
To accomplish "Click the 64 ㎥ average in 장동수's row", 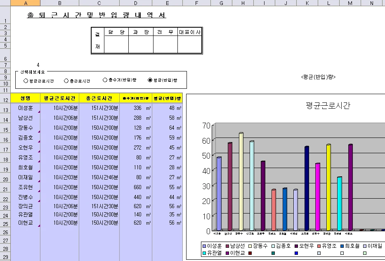I will (x=167, y=128).
